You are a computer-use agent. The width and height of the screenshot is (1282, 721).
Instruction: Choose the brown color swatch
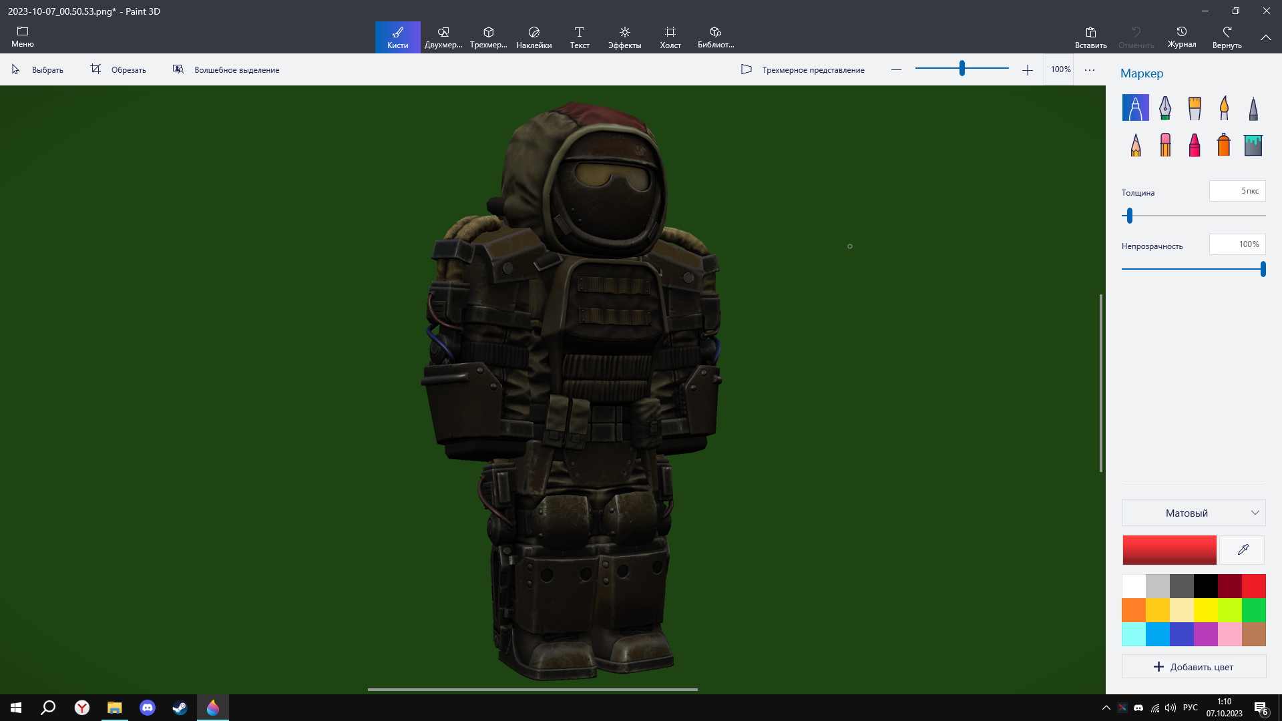1254,634
